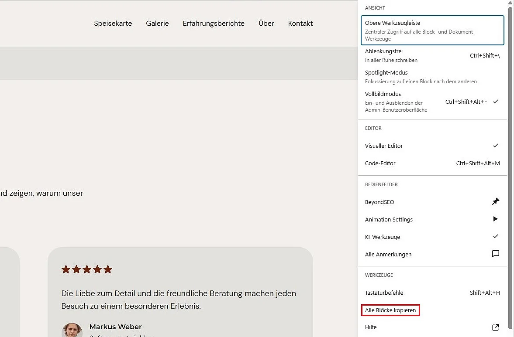Image resolution: width=514 pixels, height=337 pixels.
Task: Toggle Vollbildmodus menu entry
Action: tap(432, 102)
